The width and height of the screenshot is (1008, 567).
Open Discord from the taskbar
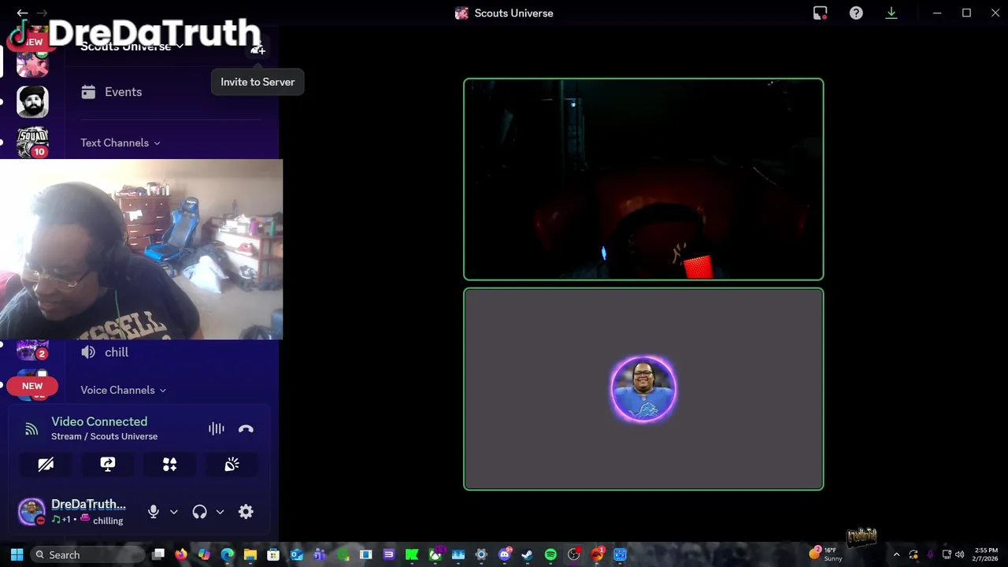tap(504, 554)
